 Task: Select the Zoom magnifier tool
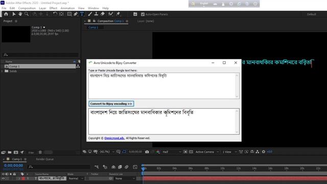(27, 14)
